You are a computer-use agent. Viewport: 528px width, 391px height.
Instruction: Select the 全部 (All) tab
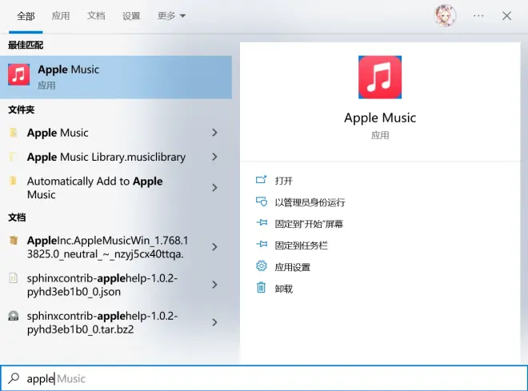[x=26, y=16]
